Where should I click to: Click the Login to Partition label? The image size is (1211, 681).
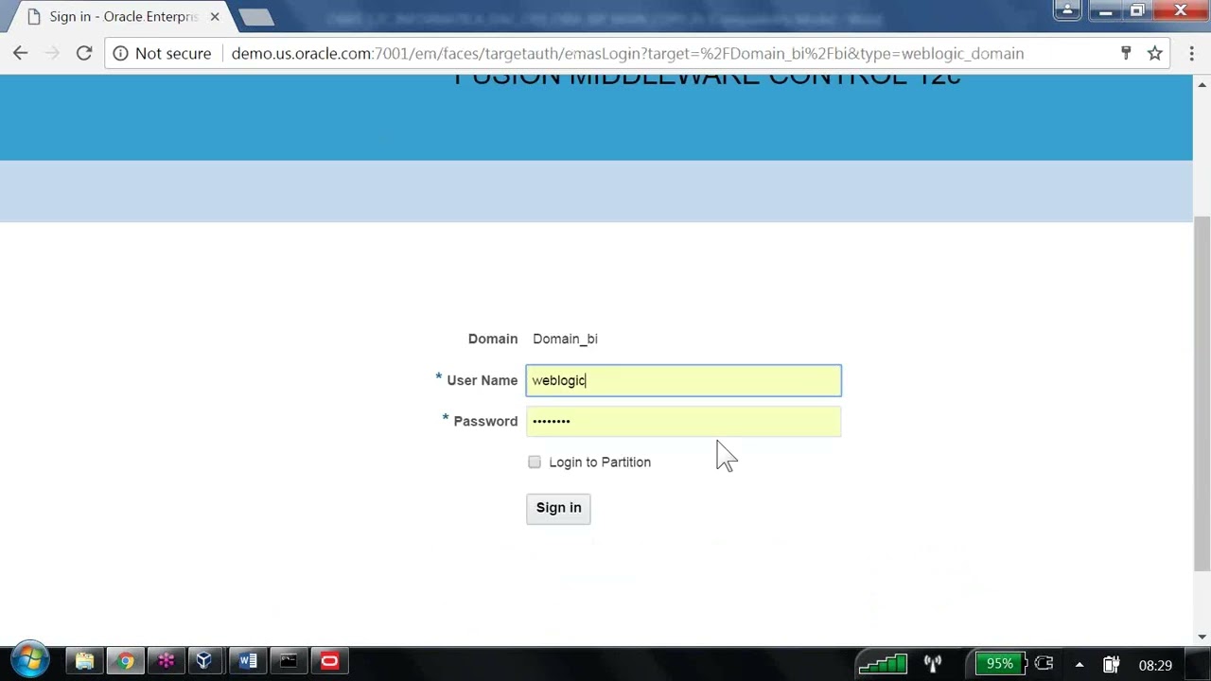pos(600,463)
